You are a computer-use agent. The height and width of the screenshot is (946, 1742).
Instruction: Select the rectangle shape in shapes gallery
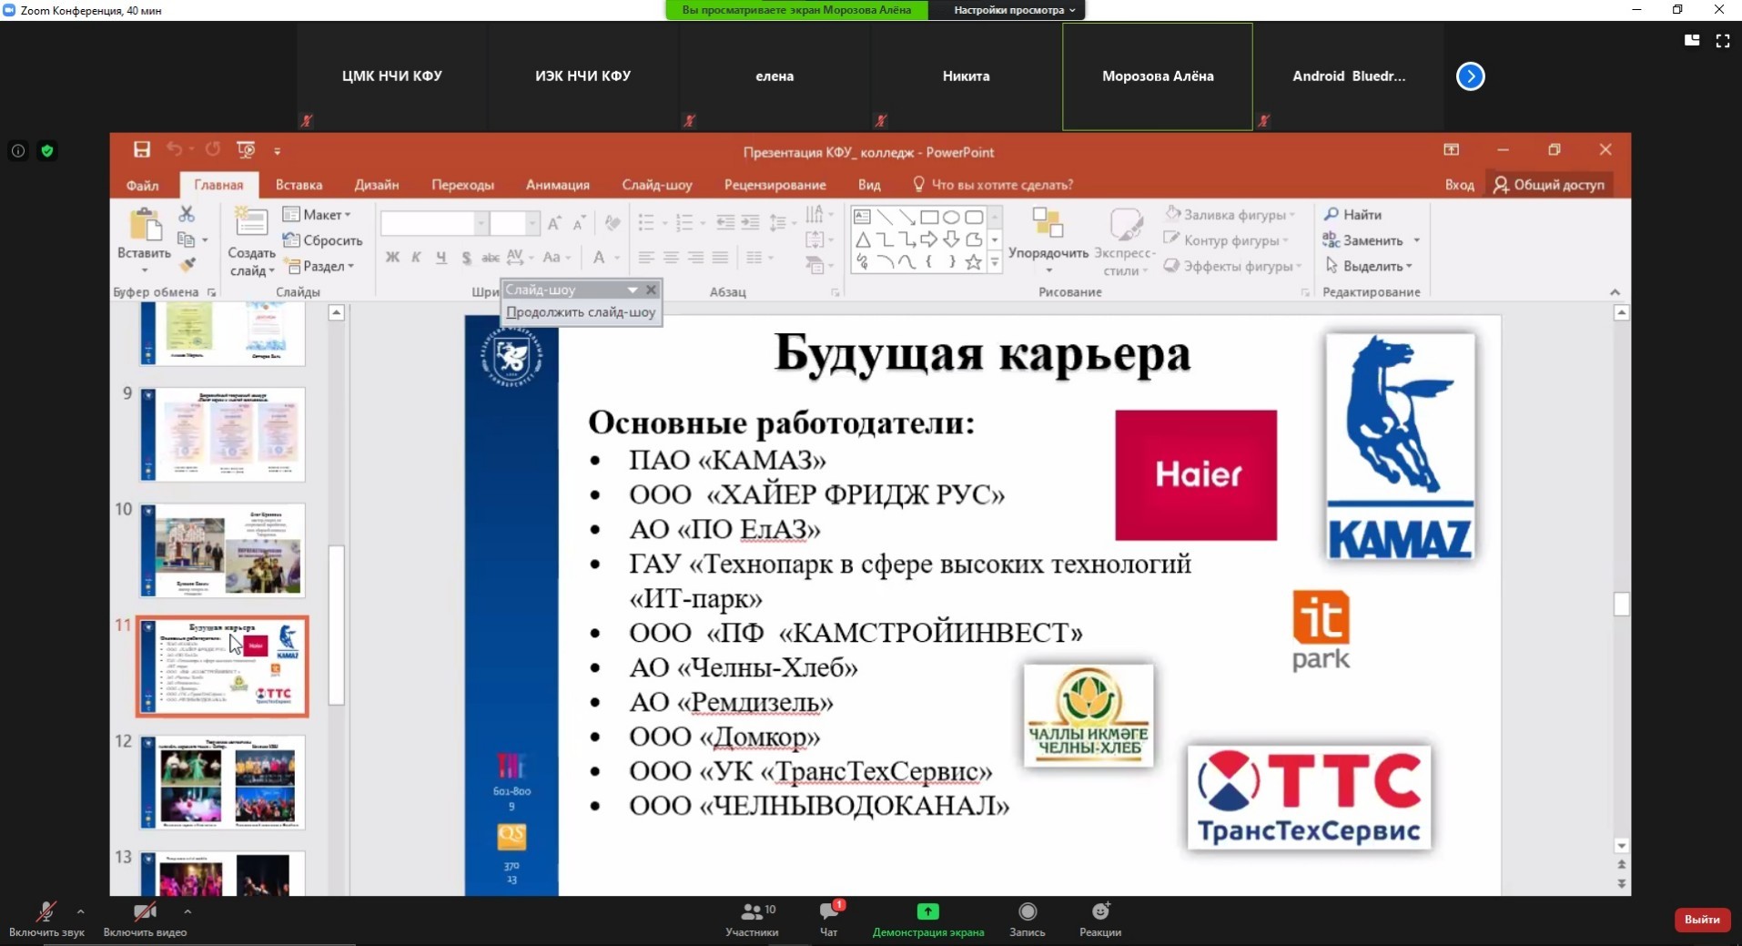pyautogui.click(x=929, y=218)
